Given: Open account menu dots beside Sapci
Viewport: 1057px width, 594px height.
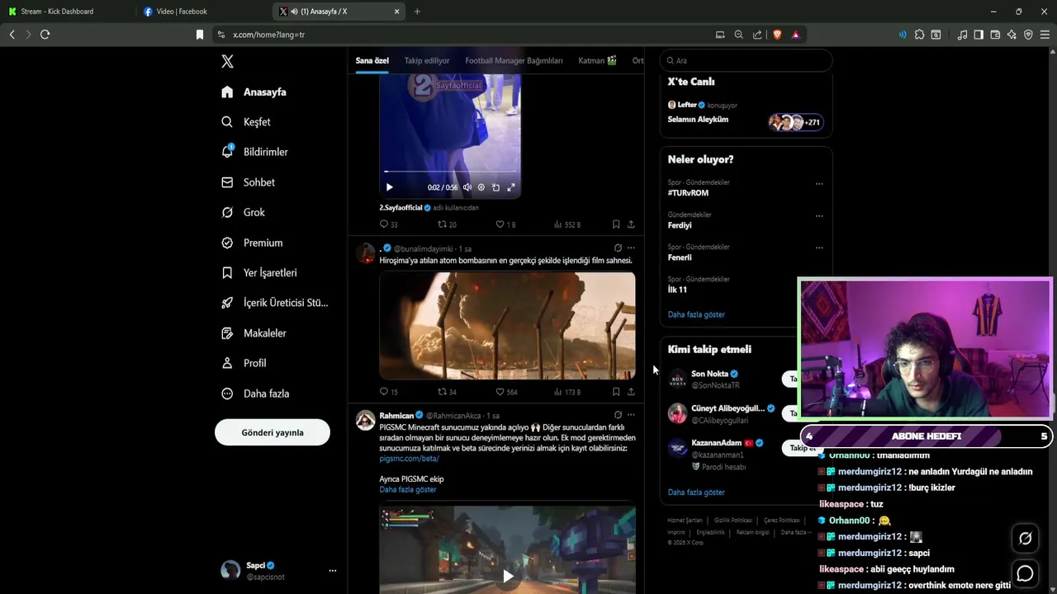Looking at the screenshot, I should point(333,570).
